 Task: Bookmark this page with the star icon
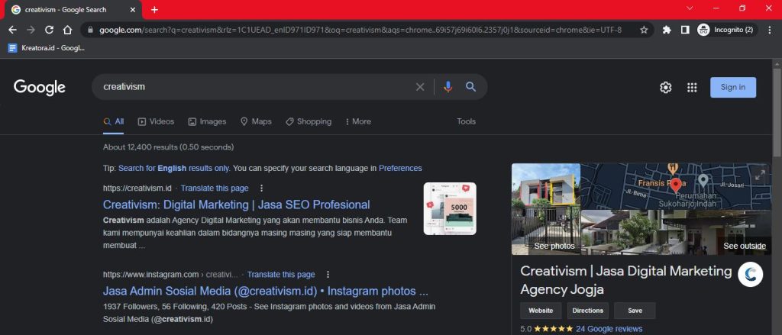(x=644, y=30)
